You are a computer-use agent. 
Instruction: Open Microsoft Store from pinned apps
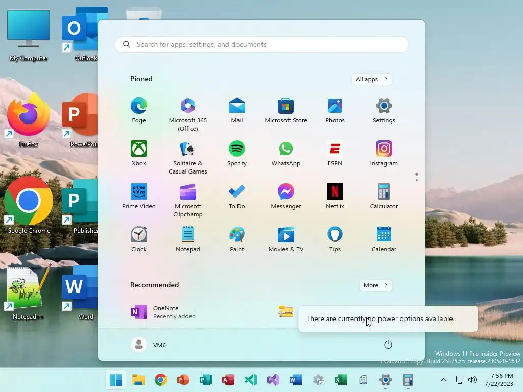pyautogui.click(x=286, y=111)
